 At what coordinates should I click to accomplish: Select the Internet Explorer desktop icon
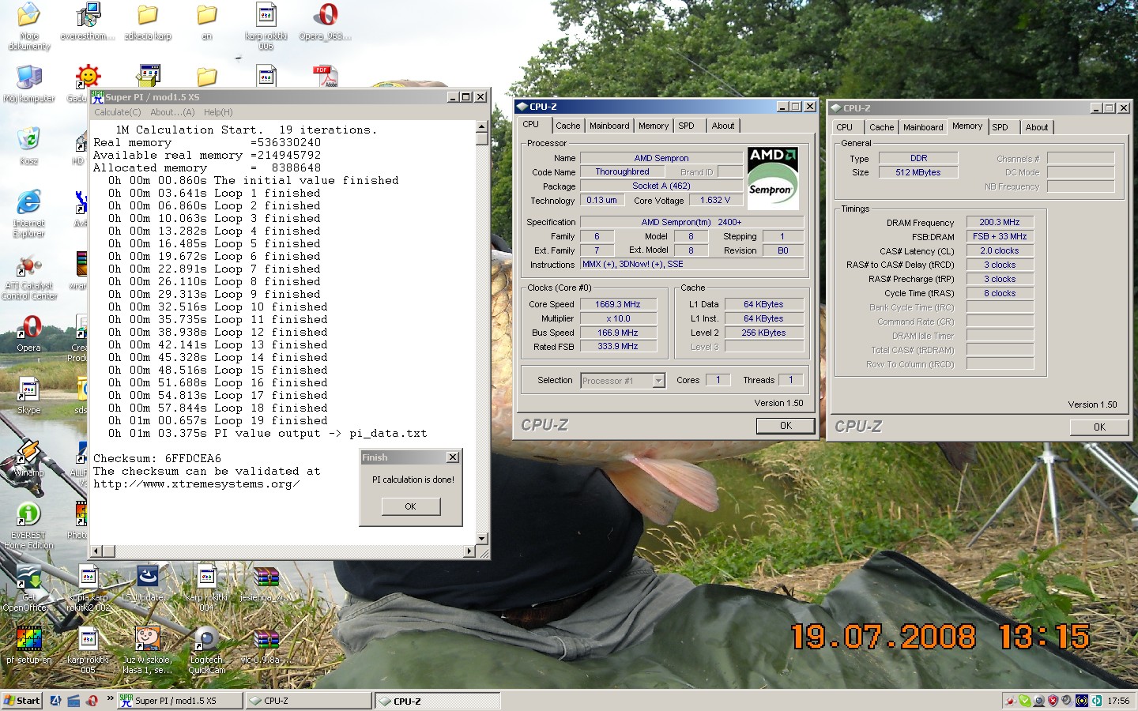pos(29,213)
